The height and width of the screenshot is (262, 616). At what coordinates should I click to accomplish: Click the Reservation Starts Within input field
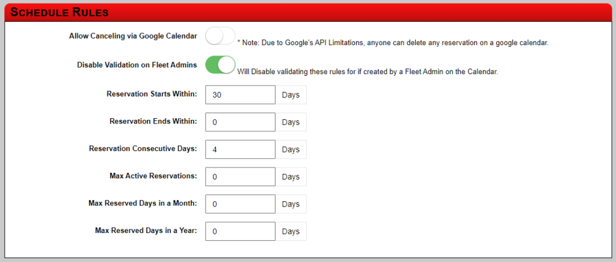click(x=241, y=95)
